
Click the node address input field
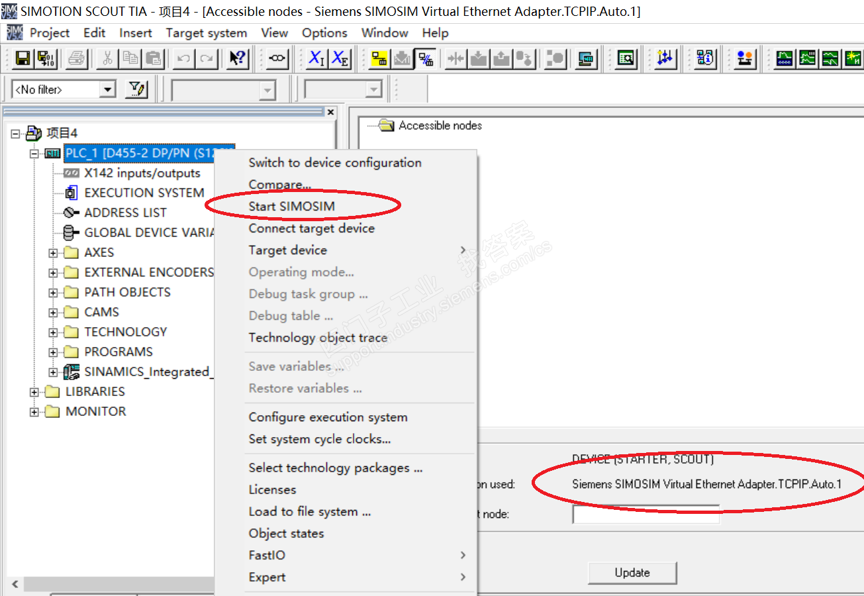[646, 514]
